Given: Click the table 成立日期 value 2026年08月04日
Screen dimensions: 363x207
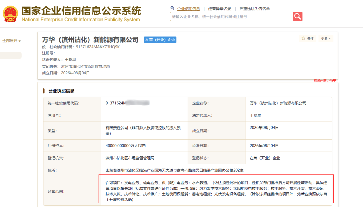Looking at the screenshot, I should [264, 128].
